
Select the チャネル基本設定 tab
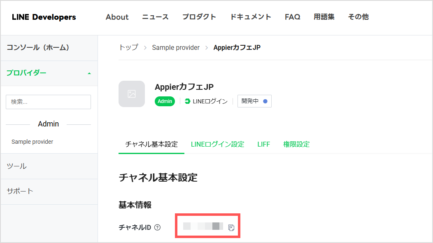(151, 144)
